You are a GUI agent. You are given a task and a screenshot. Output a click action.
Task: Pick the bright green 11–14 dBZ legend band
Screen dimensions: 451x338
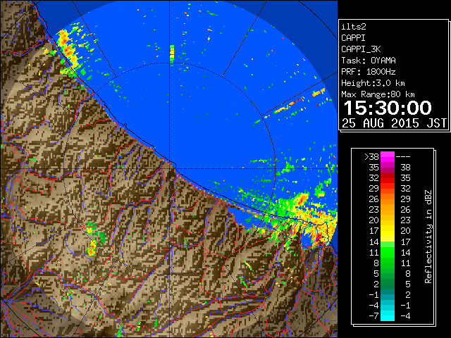[387, 252]
